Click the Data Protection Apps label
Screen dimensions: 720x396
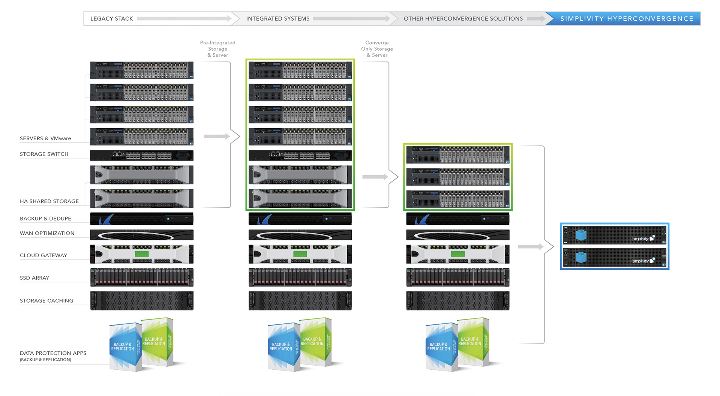(x=53, y=353)
